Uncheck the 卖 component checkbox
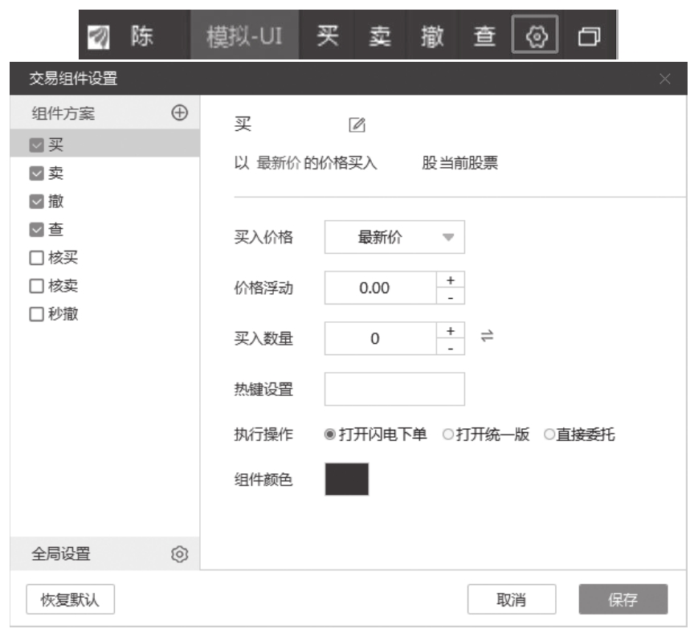Screen dimensions: 694x633 tap(36, 173)
